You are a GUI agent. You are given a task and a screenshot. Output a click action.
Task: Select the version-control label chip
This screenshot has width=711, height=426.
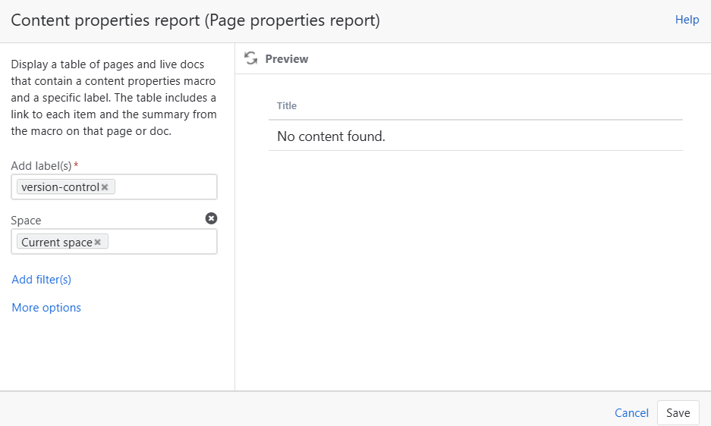[60, 187]
